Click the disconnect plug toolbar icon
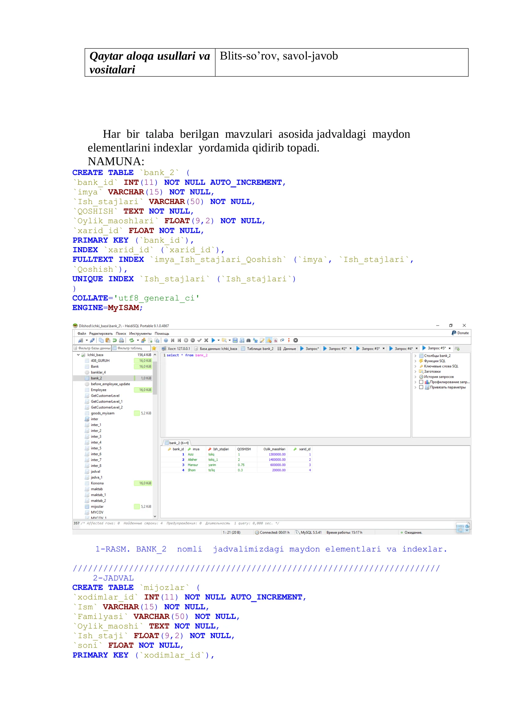 [x=92, y=340]
